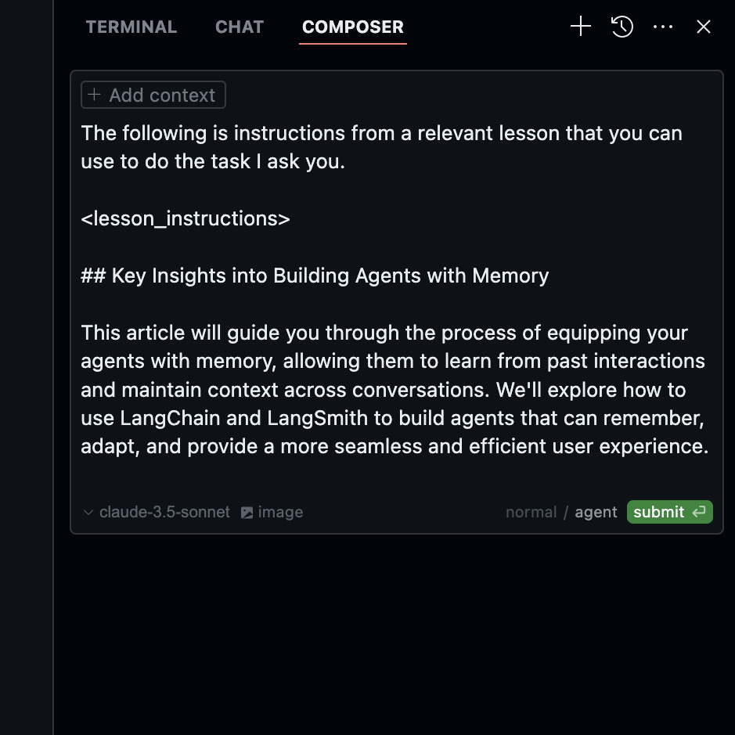This screenshot has width=735, height=735.
Task: Expand the chevron beside claude-3.5-sonnet
Action: pos(88,513)
